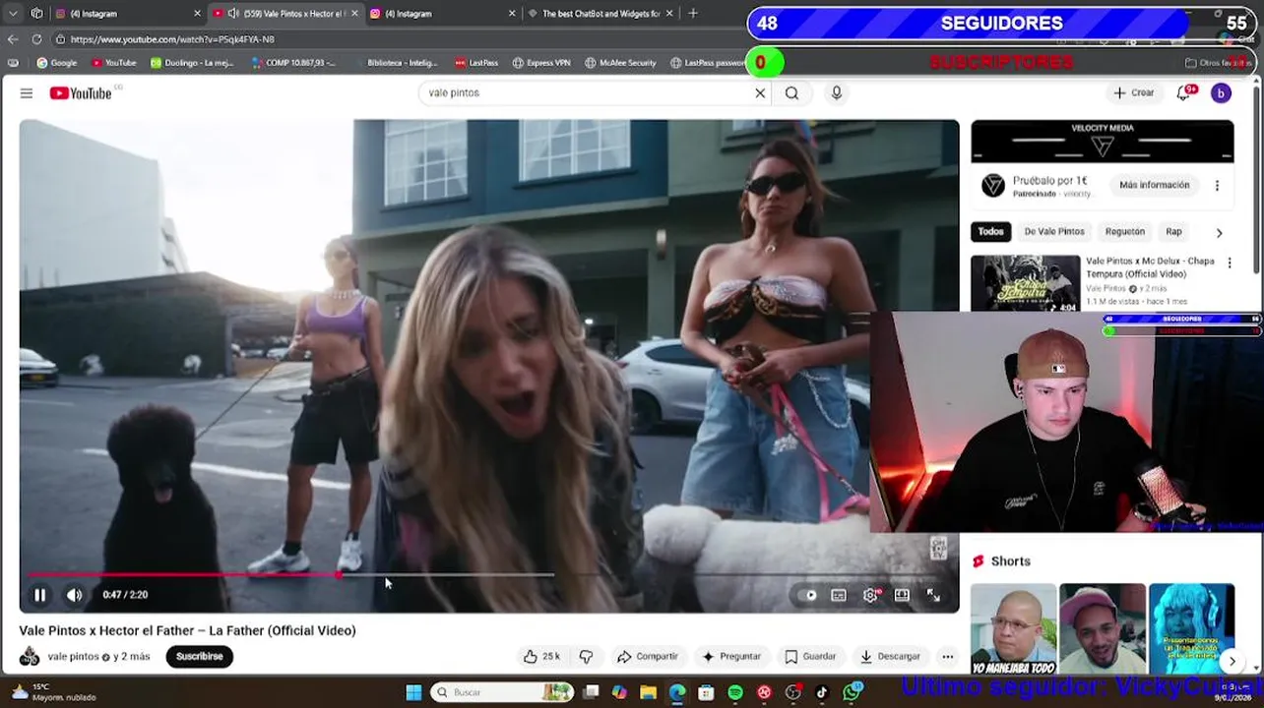Show more filter chips with the right arrow
The height and width of the screenshot is (708, 1264).
tap(1219, 233)
